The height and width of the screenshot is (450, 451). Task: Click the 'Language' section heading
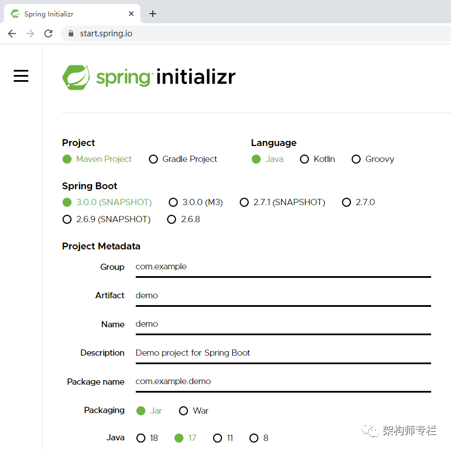274,143
